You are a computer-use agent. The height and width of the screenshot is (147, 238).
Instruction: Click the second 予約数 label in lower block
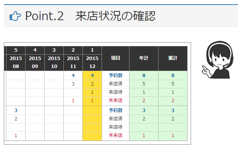115,110
